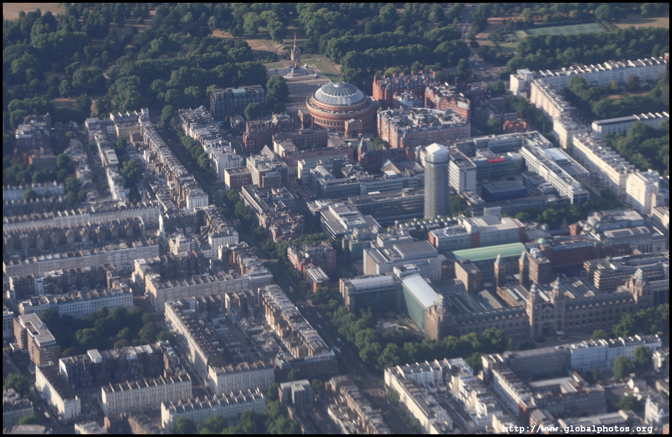Click the glass-fronted museum annex building

click(419, 300)
